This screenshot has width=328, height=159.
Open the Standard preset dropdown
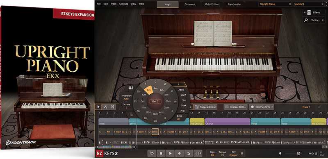coord(309,4)
